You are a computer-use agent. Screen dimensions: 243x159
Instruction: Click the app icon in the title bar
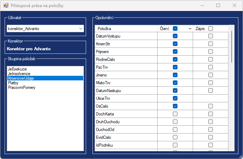point(6,6)
